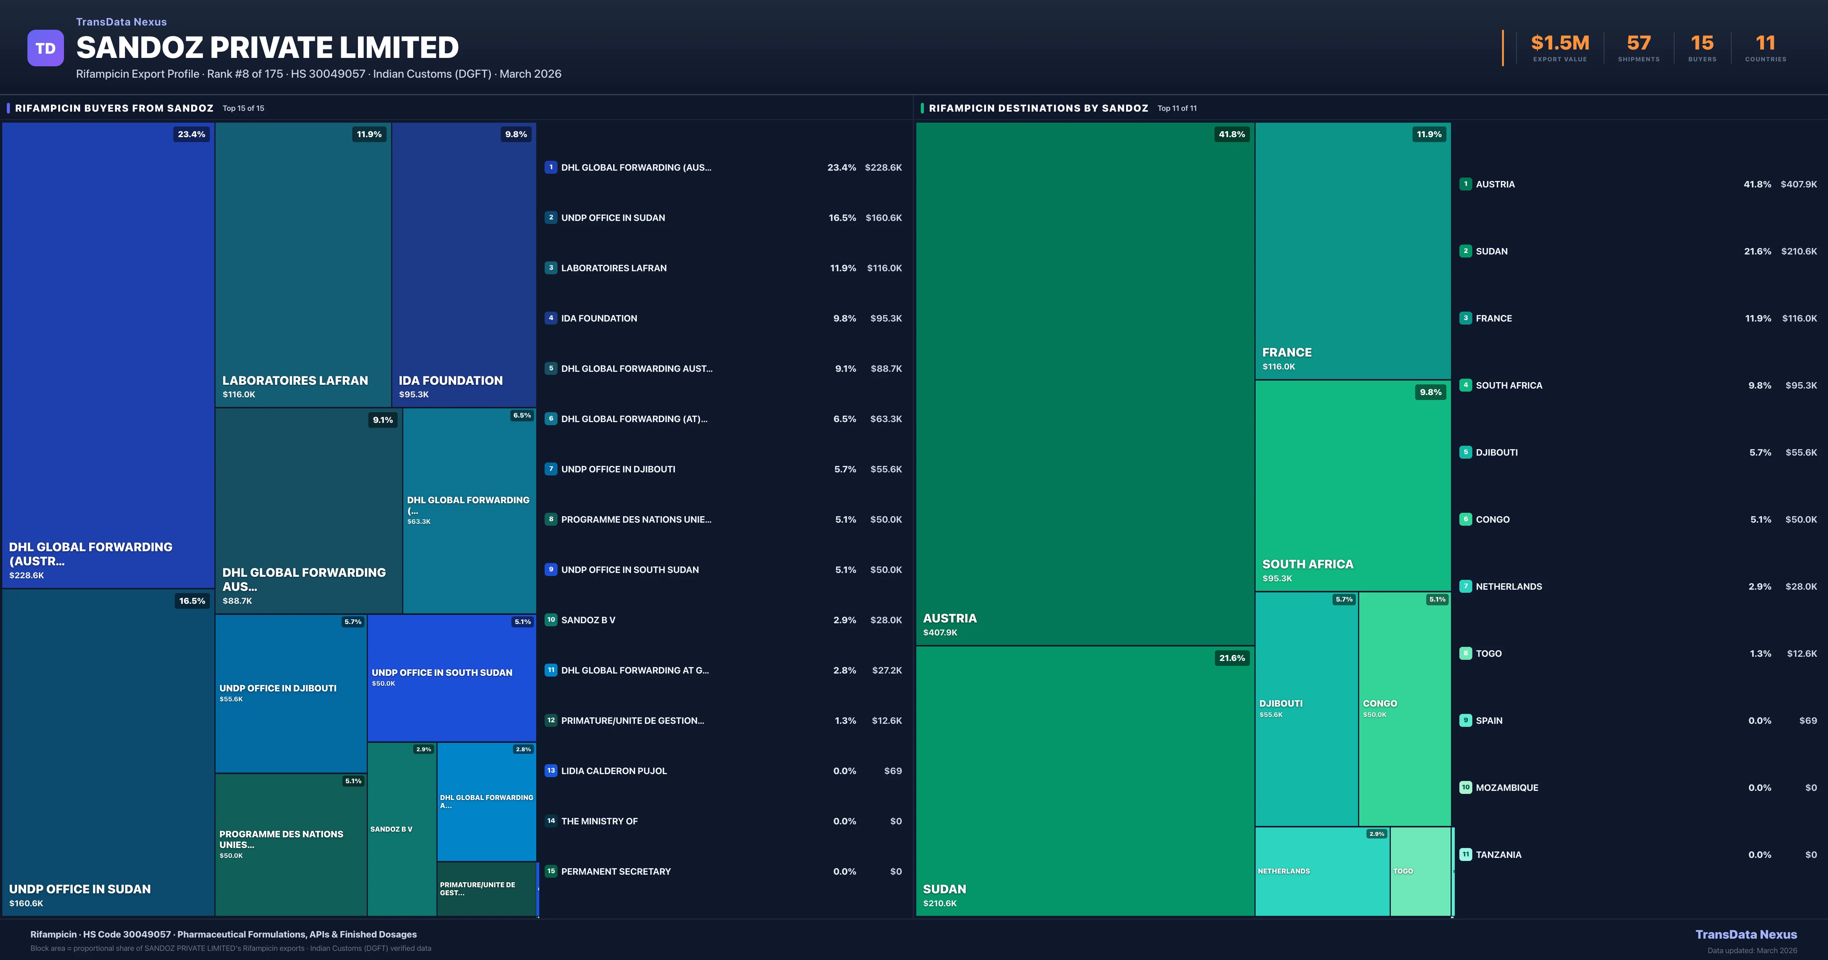This screenshot has height=960, width=1828.
Task: Click the TD logo icon
Action: (45, 48)
